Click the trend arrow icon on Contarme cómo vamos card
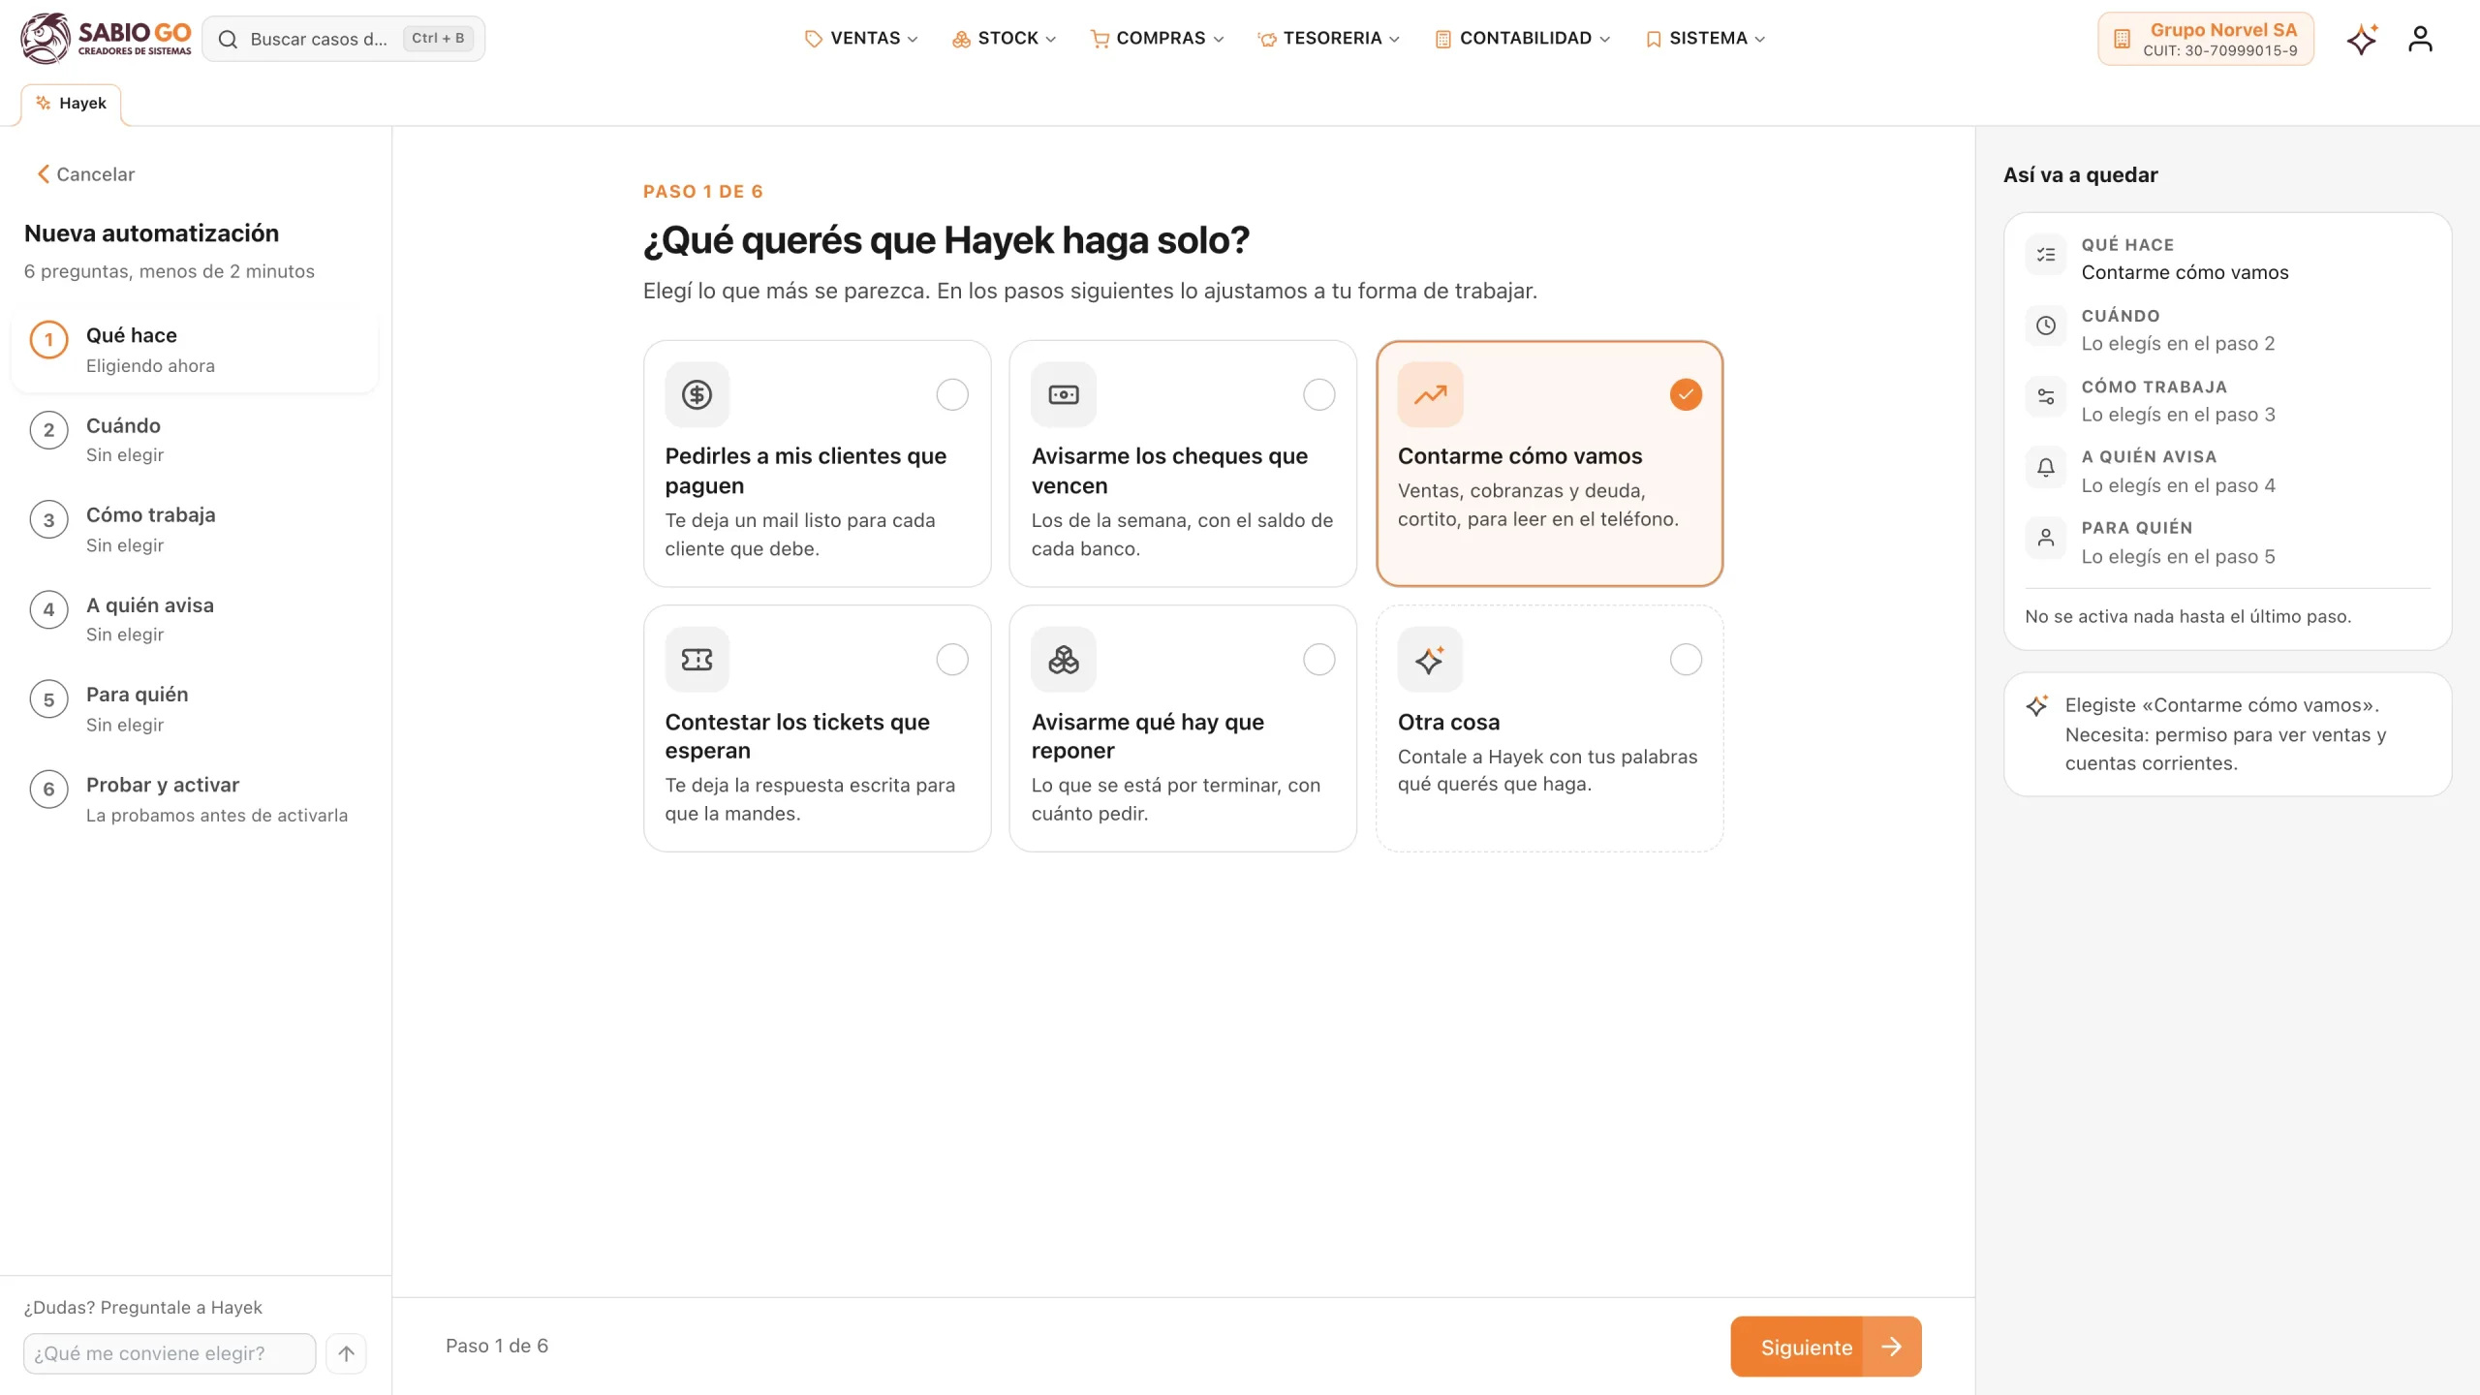The width and height of the screenshot is (2480, 1395). (1430, 394)
